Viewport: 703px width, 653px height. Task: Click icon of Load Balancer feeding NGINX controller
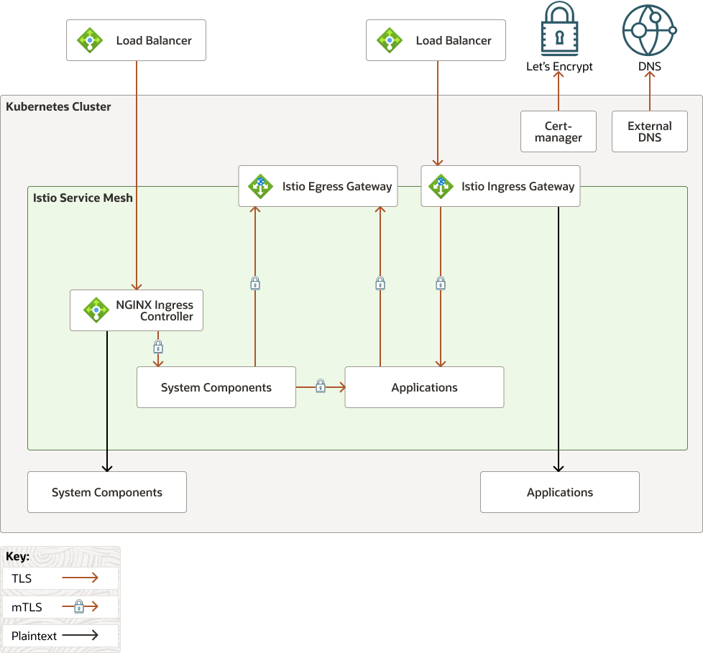[90, 40]
